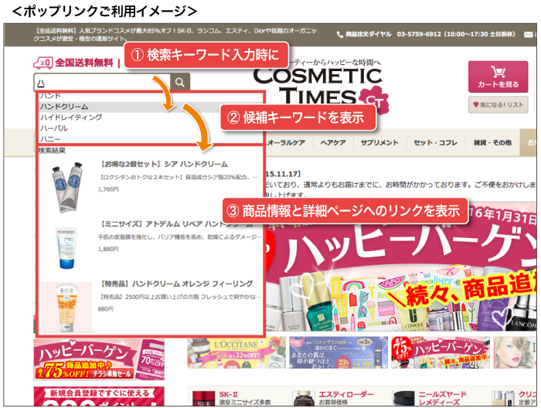
Task: Open アトデルム リペア ハンドクリーム product link
Action: (x=177, y=224)
